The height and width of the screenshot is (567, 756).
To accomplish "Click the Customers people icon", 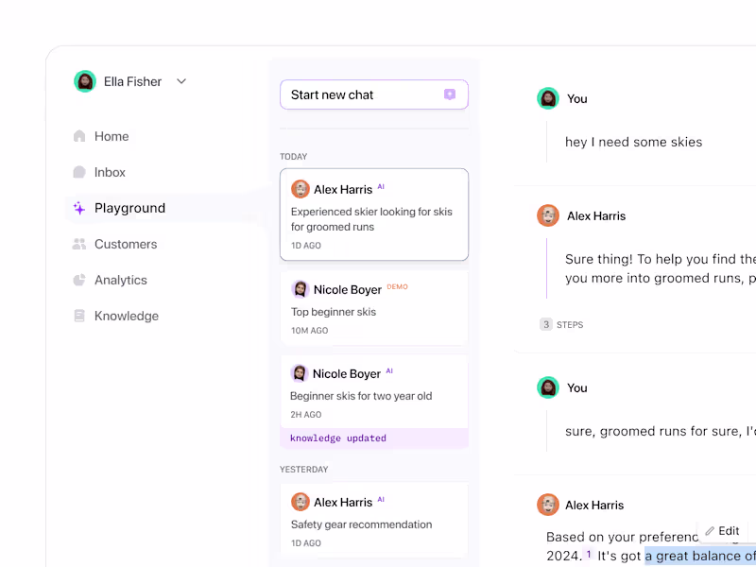I will (79, 244).
